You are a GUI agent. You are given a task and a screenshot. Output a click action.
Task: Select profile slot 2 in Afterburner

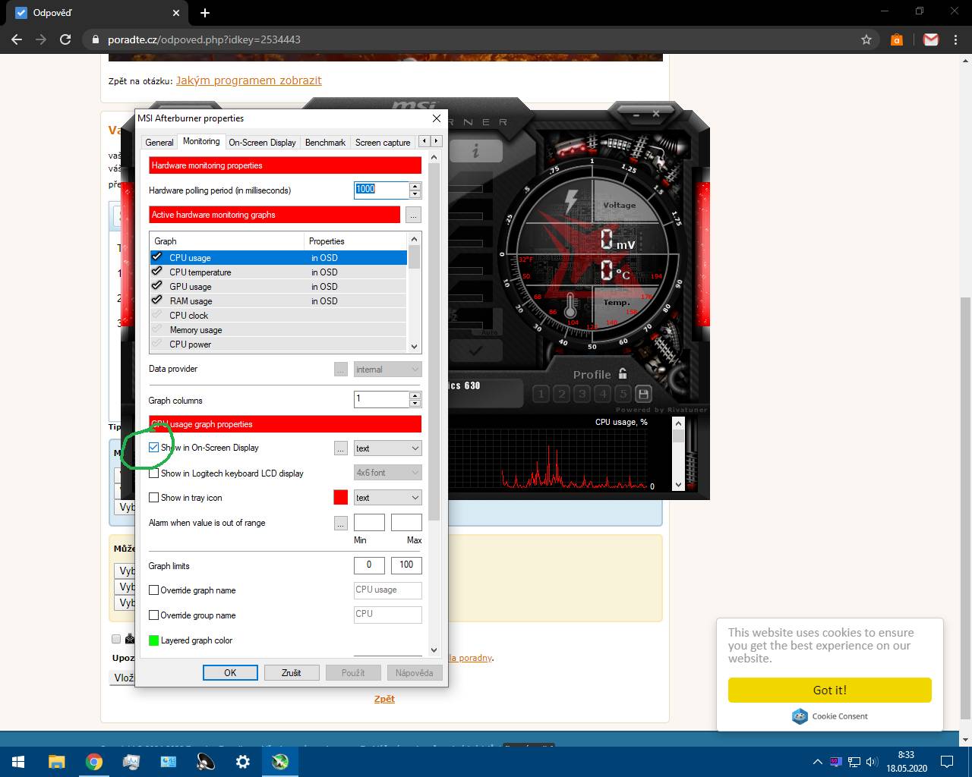(562, 394)
